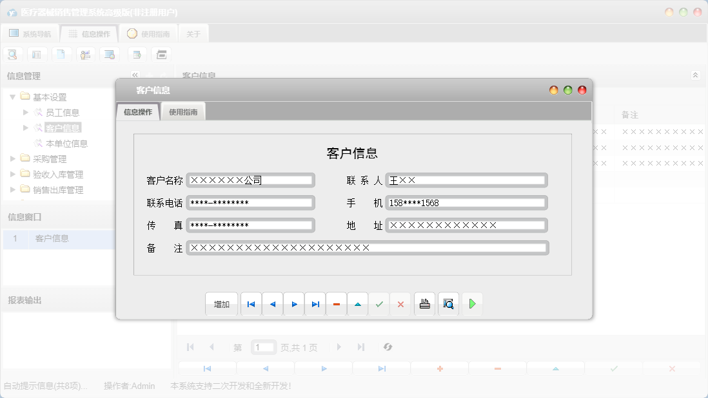
Task: Click the document icon on the toolbar
Action: tap(61, 54)
